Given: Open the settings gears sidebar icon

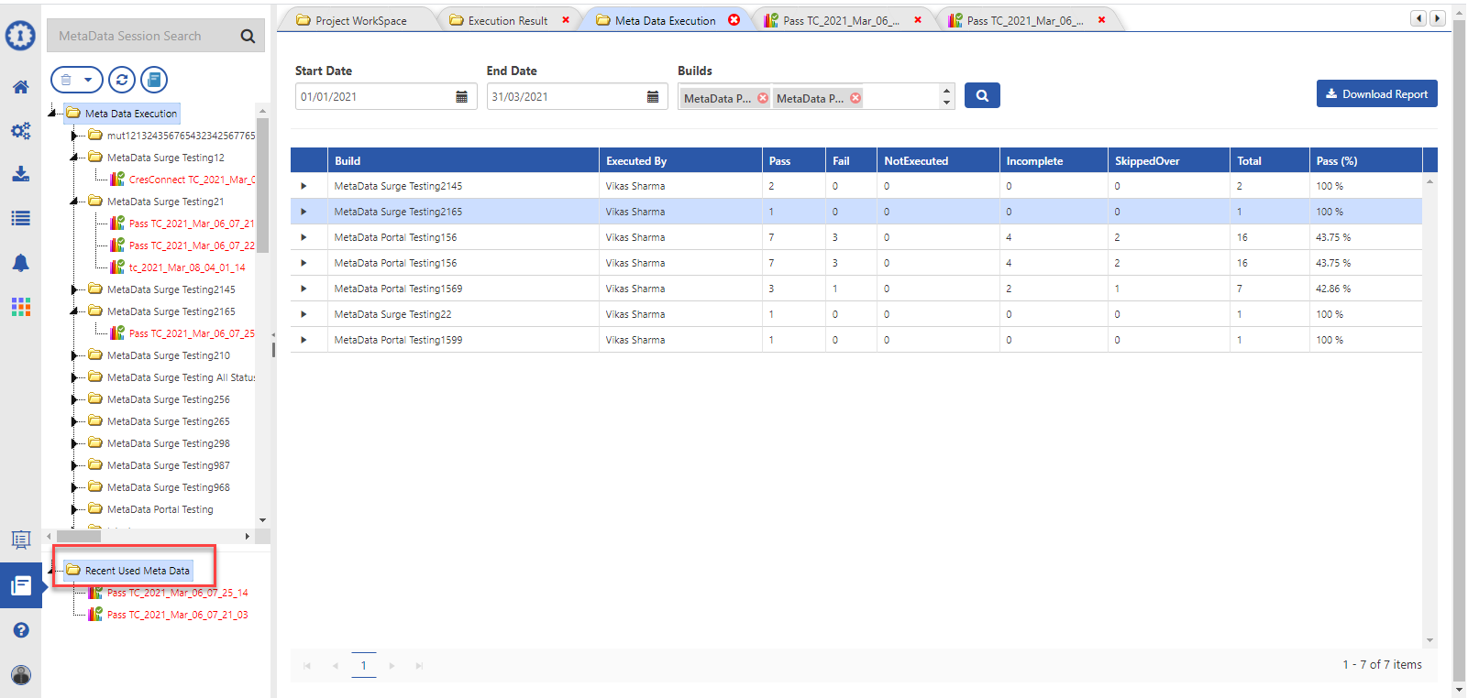Looking at the screenshot, I should point(20,131).
